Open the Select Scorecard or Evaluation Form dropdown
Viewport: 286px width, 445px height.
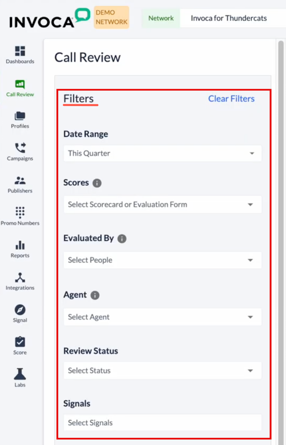(162, 204)
